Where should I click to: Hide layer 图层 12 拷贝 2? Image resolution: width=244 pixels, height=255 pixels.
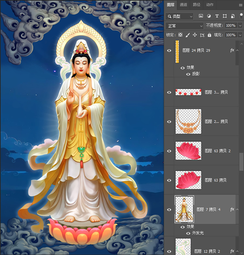pyautogui.click(x=169, y=251)
